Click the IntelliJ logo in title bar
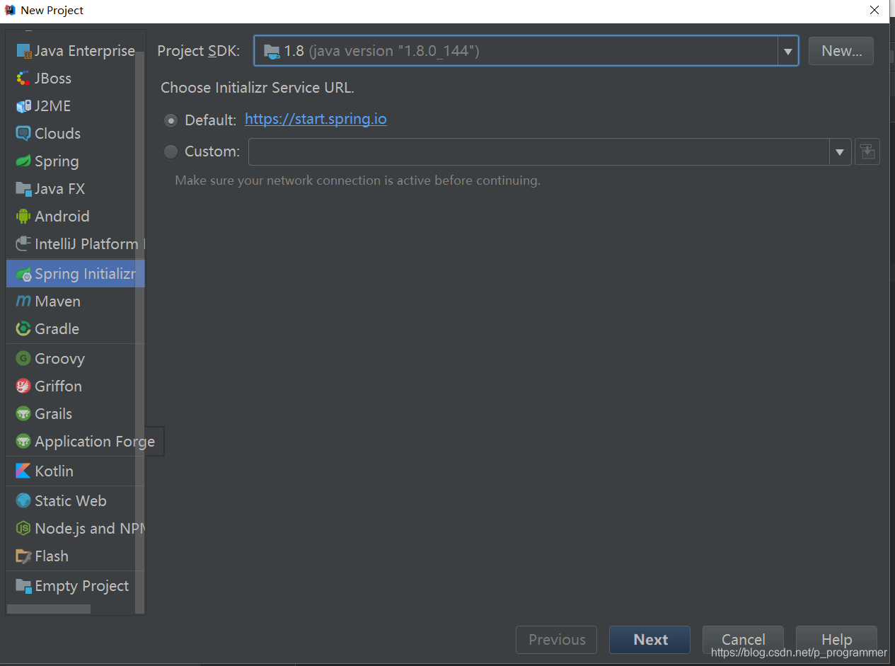 [x=10, y=10]
